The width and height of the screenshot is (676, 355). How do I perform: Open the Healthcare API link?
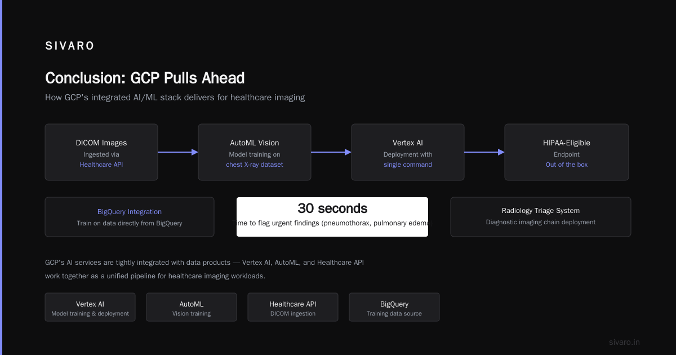click(101, 165)
